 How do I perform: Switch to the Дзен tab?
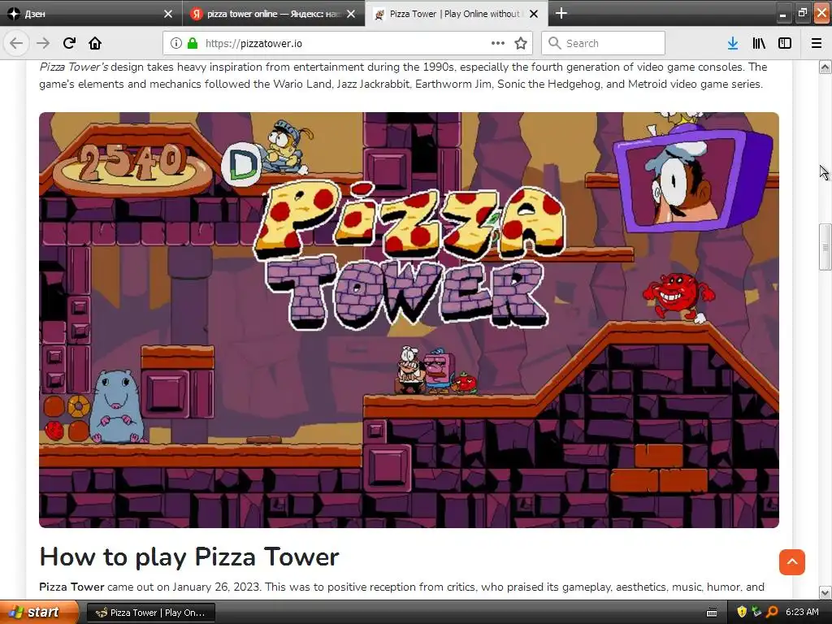coord(91,14)
